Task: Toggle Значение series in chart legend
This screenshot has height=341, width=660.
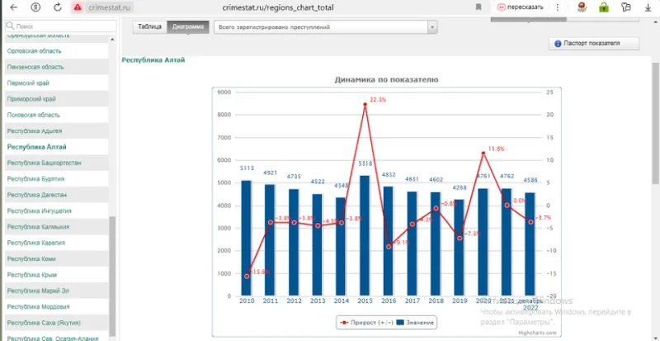Action: click(416, 323)
